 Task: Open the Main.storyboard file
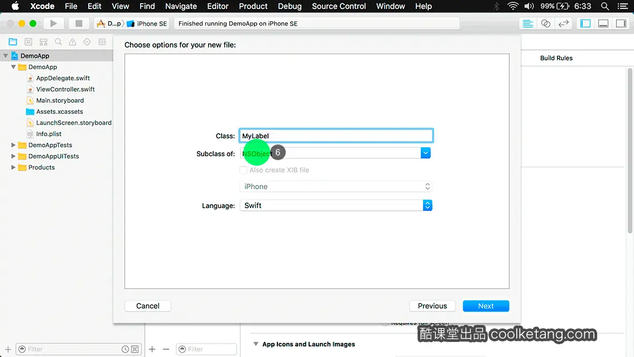60,100
